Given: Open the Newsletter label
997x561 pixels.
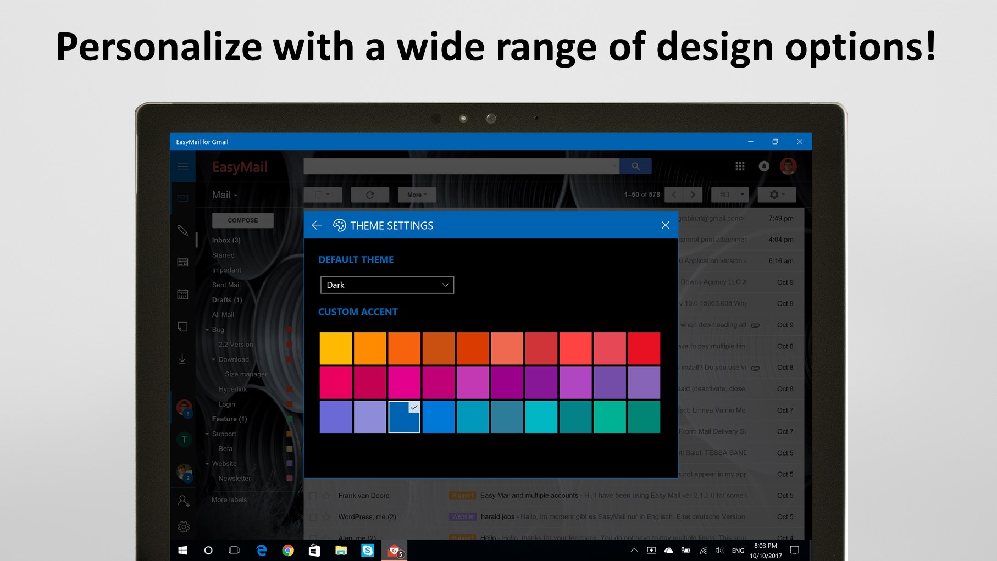Looking at the screenshot, I should click(x=235, y=479).
